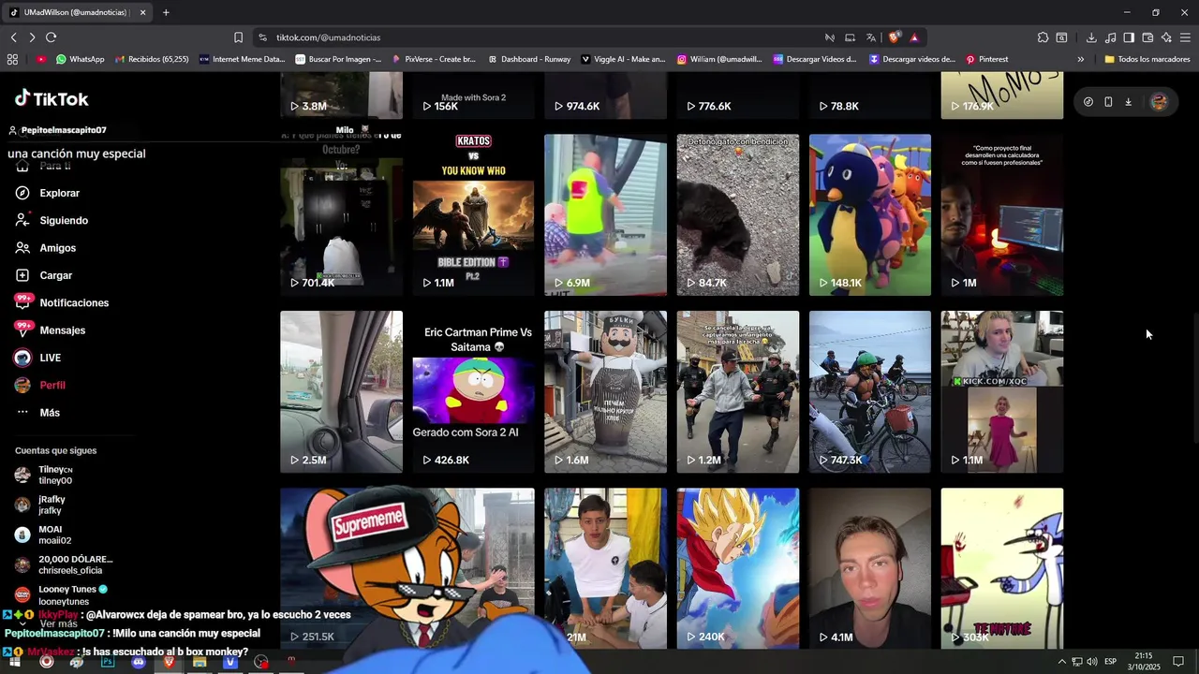Click the TikTok download app icon
This screenshot has height=674, width=1199.
tap(1129, 102)
